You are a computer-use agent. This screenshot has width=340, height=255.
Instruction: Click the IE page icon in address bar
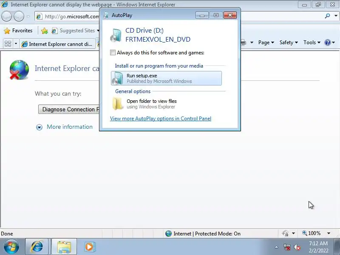[x=39, y=17]
